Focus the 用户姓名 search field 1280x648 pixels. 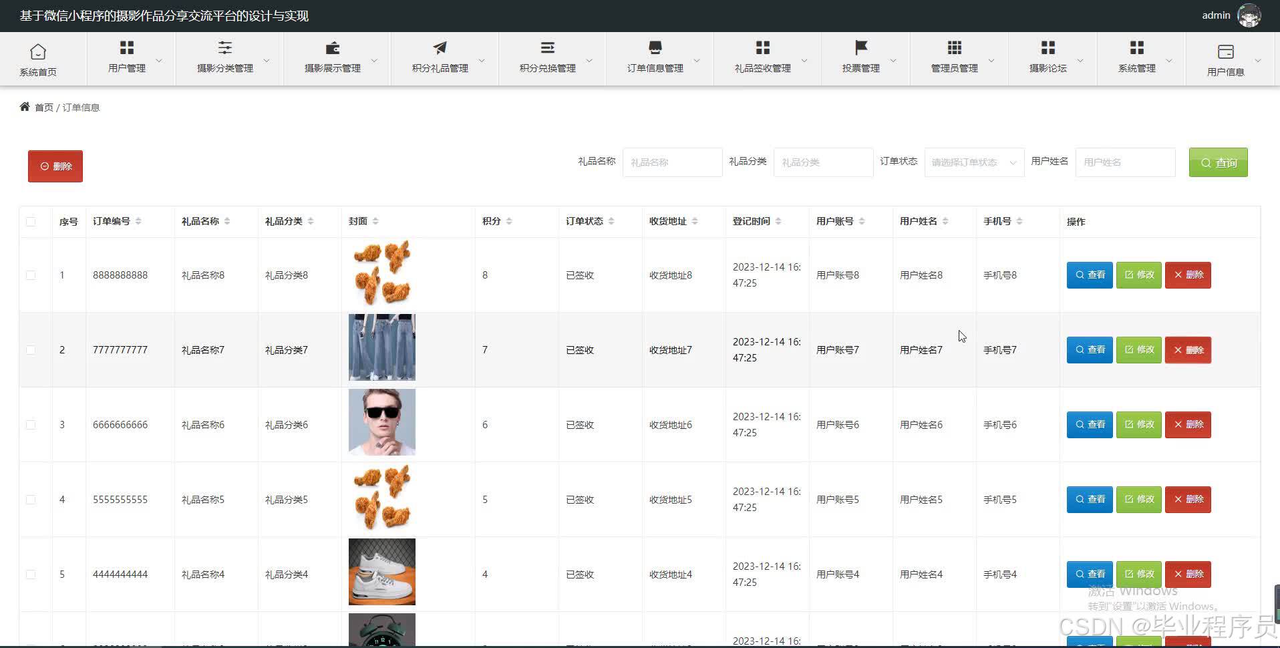pyautogui.click(x=1126, y=162)
